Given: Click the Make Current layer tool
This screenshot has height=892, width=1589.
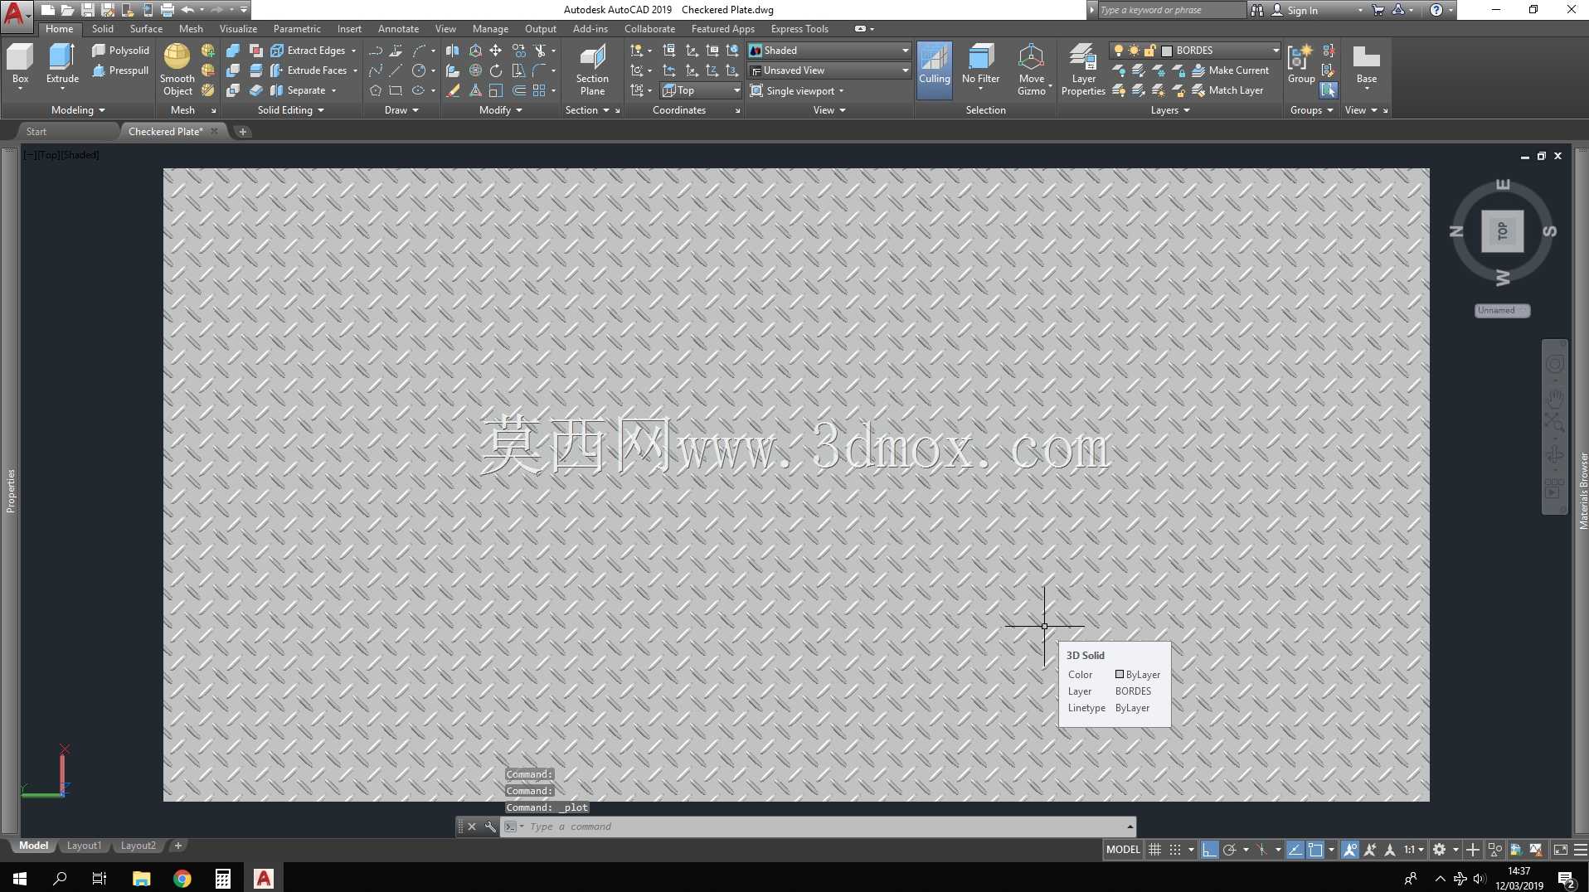Looking at the screenshot, I should click(1230, 70).
